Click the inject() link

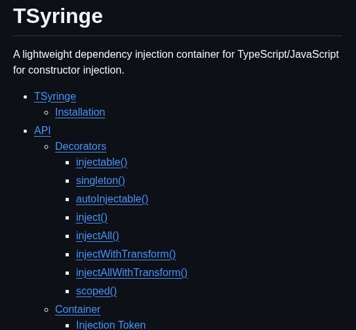[x=92, y=218]
